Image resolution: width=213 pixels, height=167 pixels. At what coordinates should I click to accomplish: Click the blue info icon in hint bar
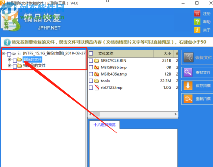[x=7, y=42]
